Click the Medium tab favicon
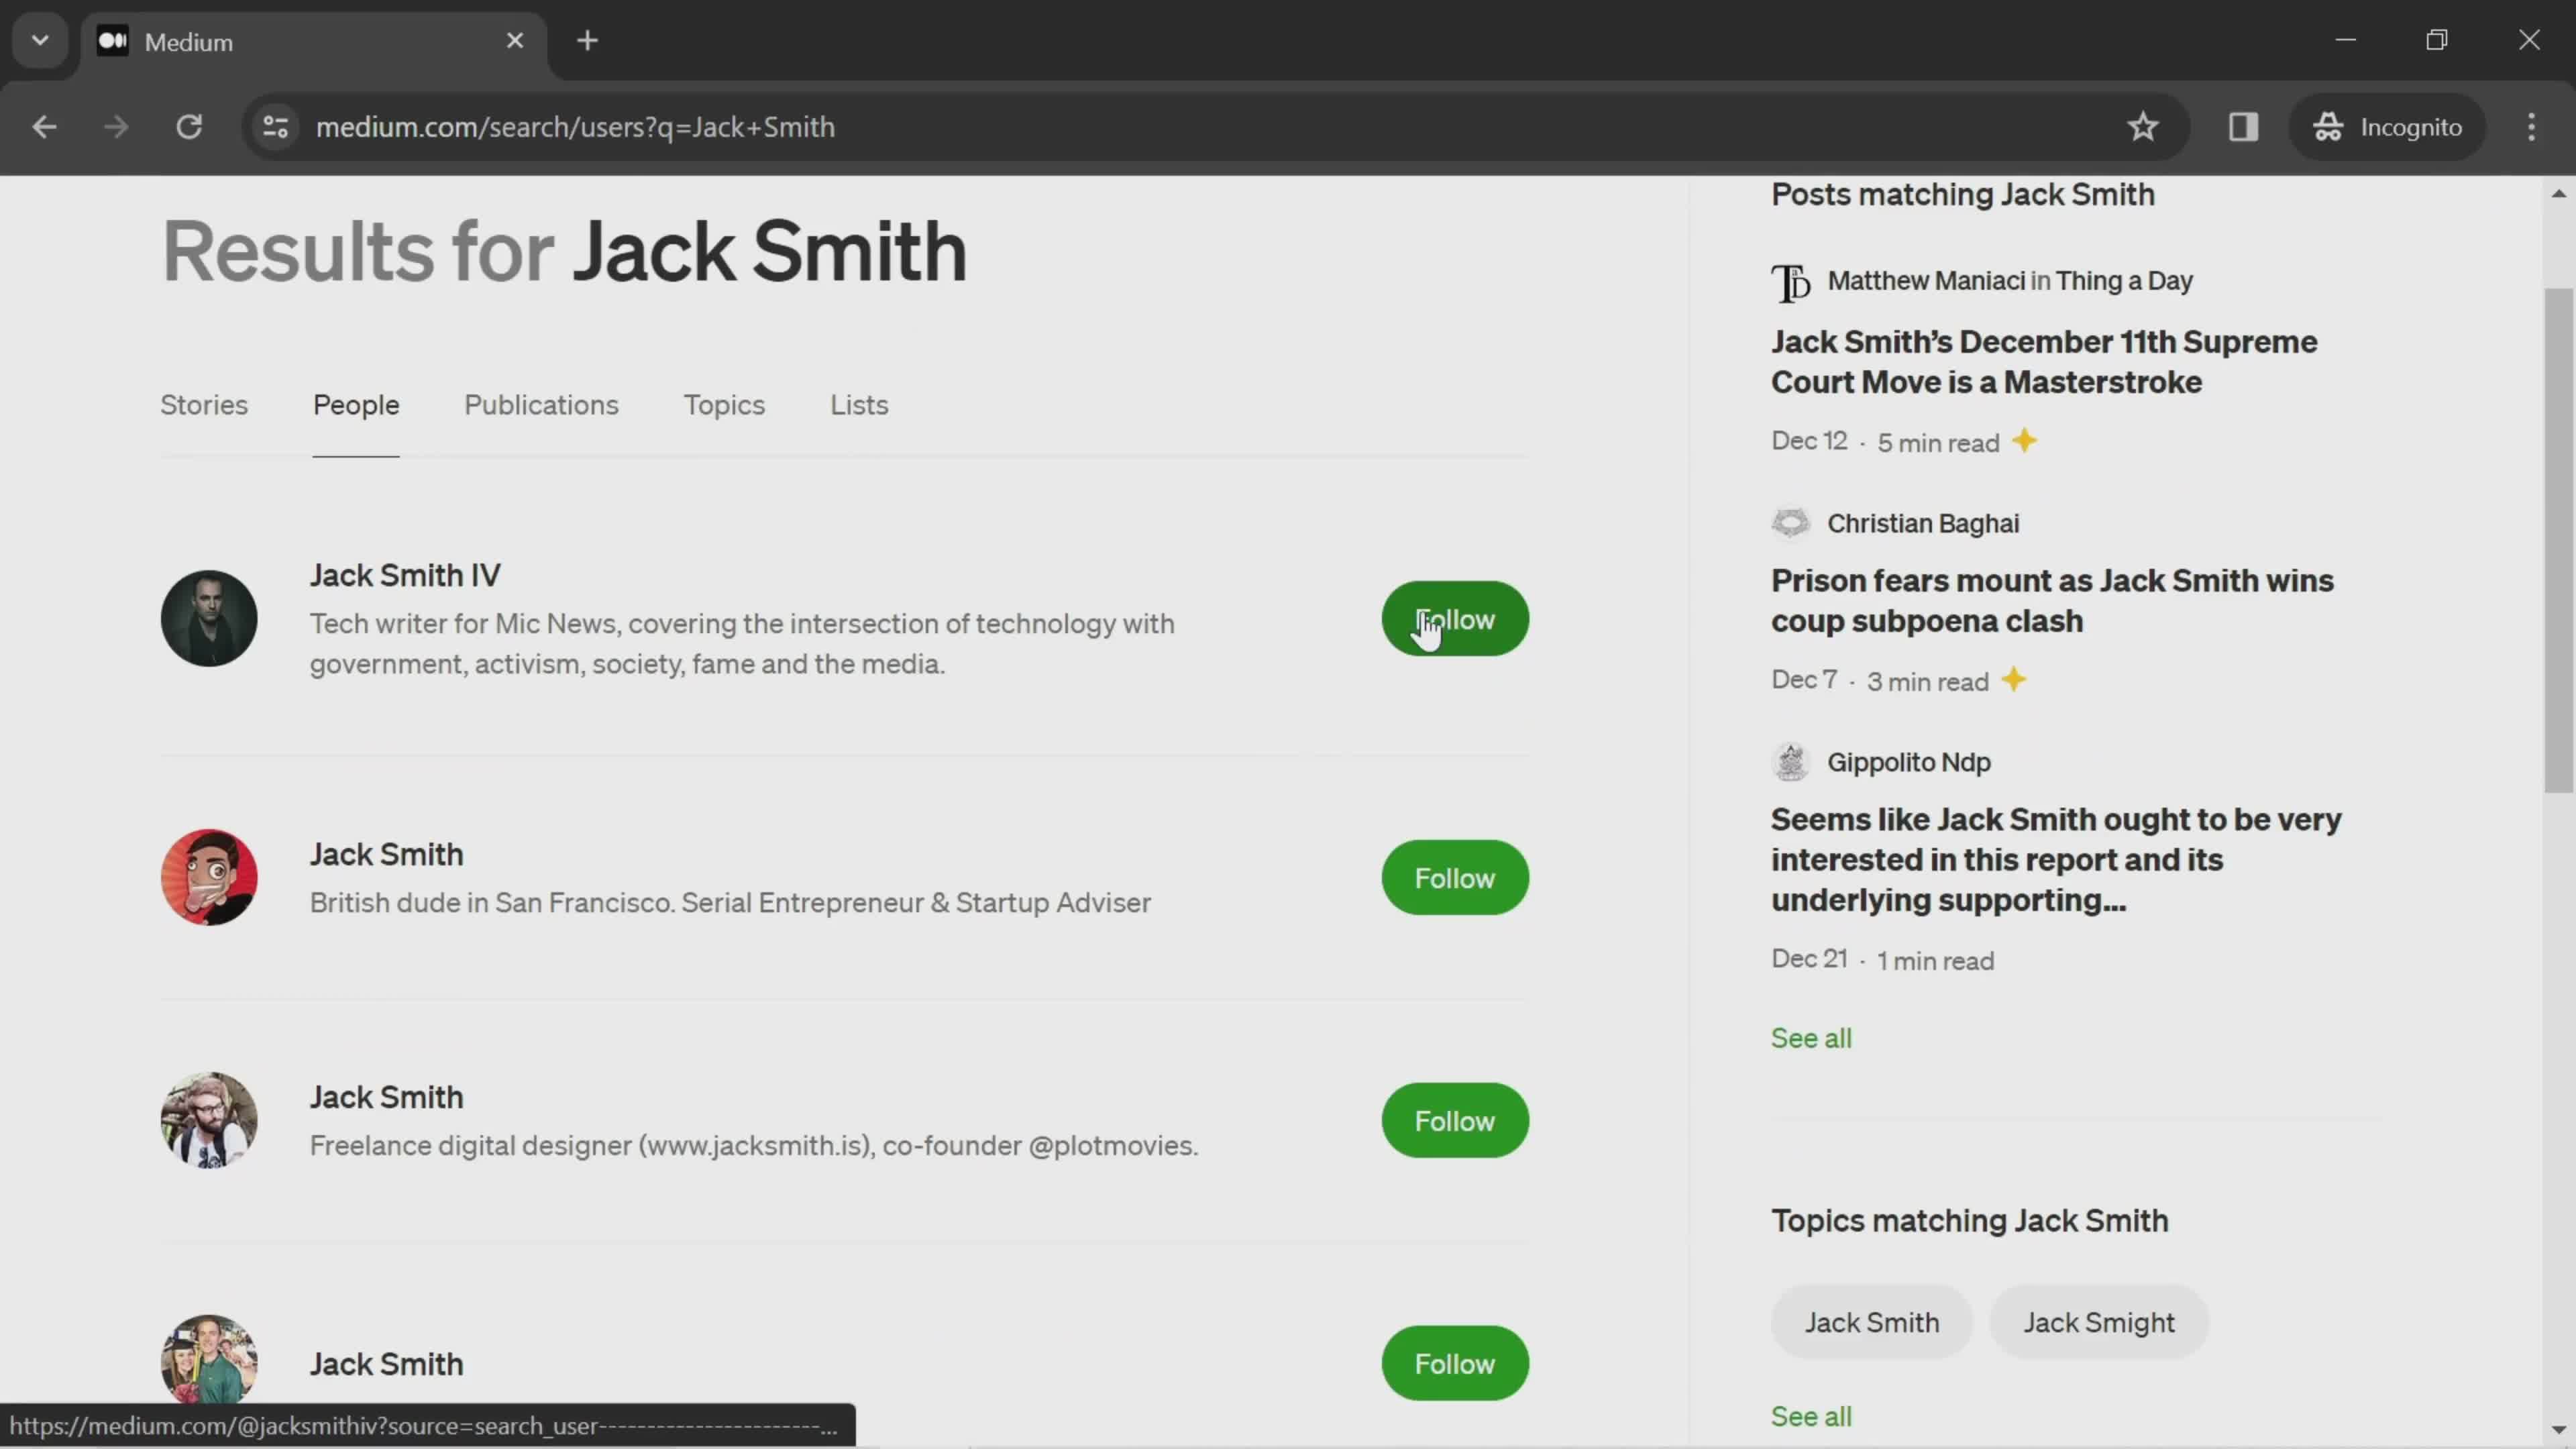This screenshot has height=1449, width=2576. pos(113,41)
